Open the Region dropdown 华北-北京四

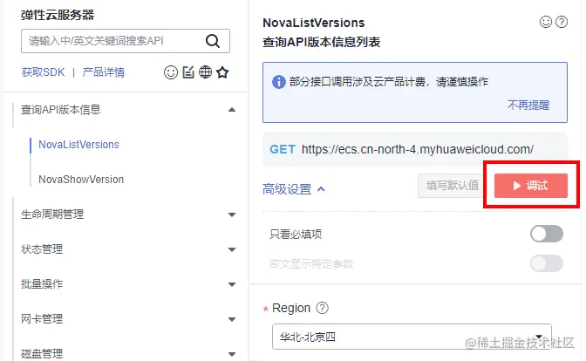click(x=412, y=337)
